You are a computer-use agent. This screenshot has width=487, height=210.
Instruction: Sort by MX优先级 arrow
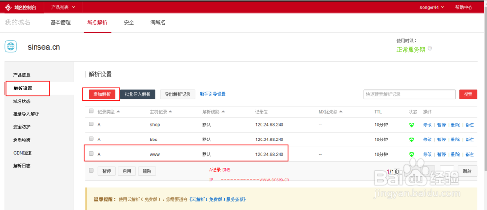pyautogui.click(x=341, y=112)
